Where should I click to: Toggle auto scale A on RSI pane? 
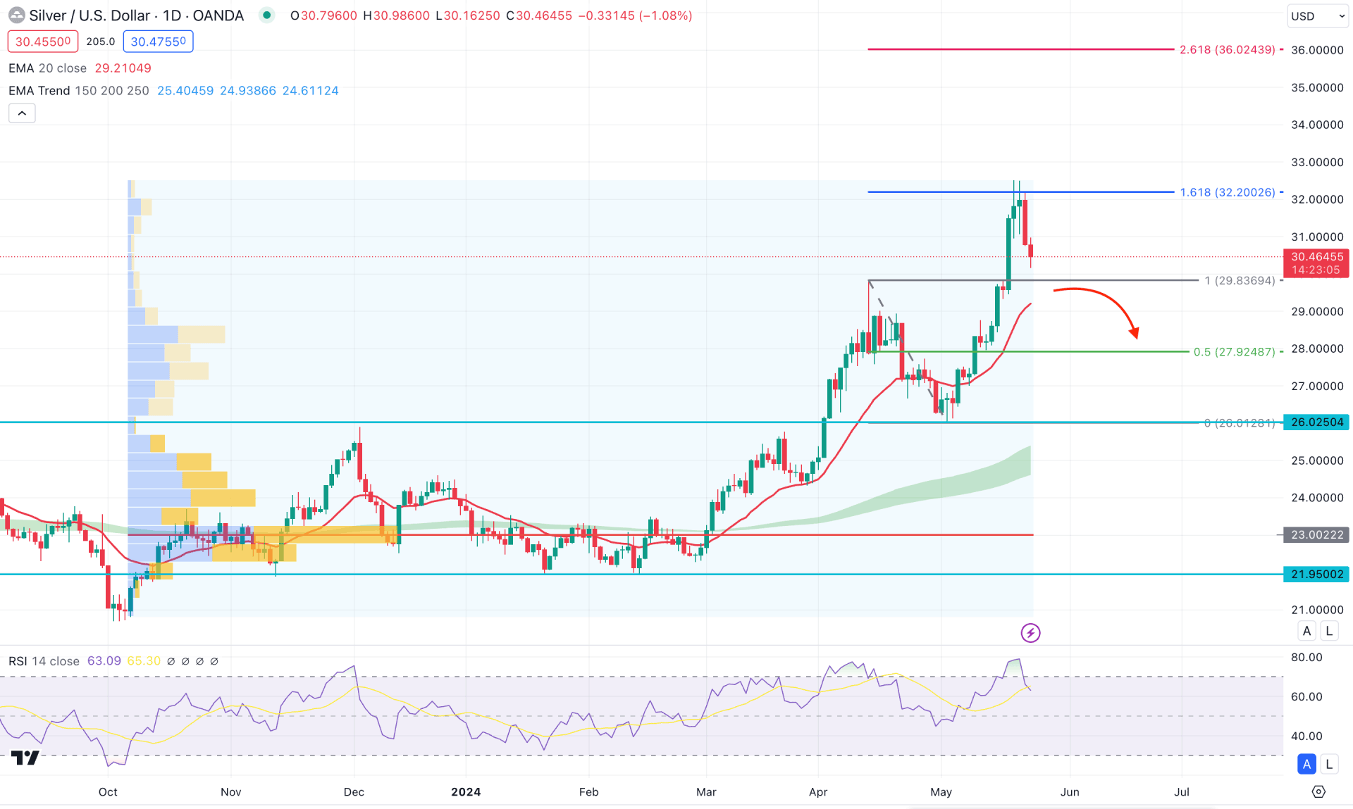[x=1306, y=764]
